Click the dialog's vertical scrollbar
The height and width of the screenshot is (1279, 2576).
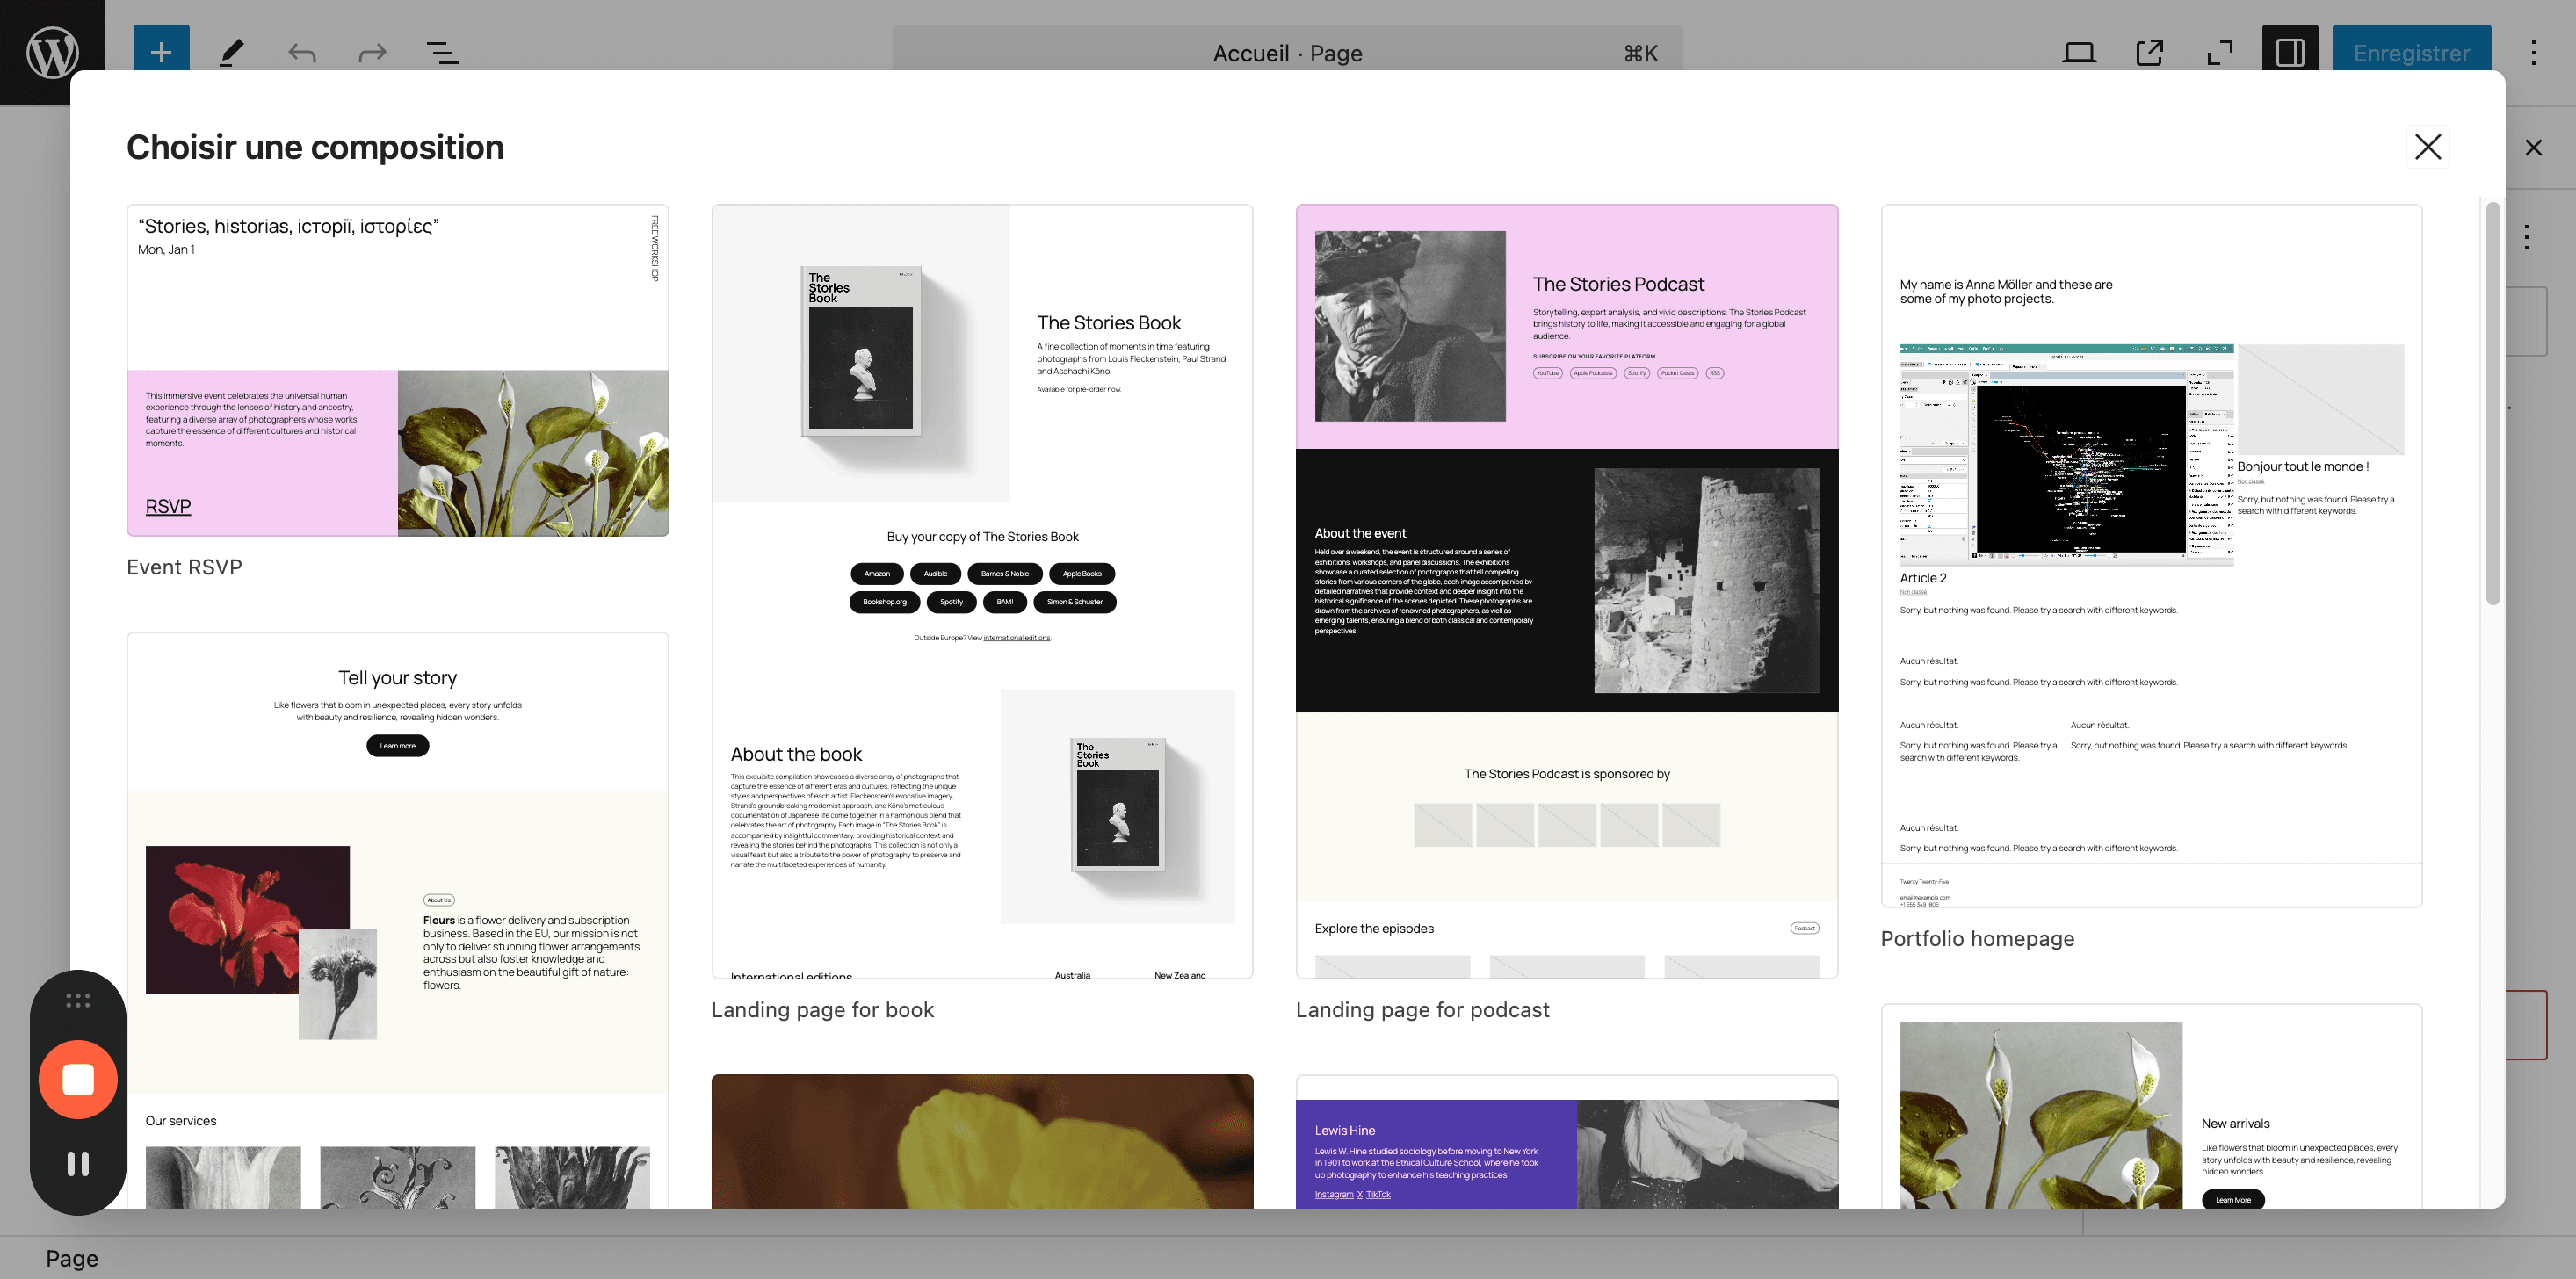pos(2493,405)
